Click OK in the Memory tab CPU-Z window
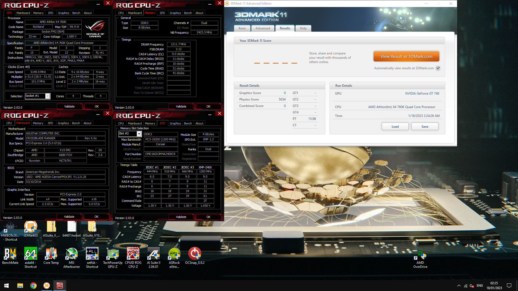 208,106
